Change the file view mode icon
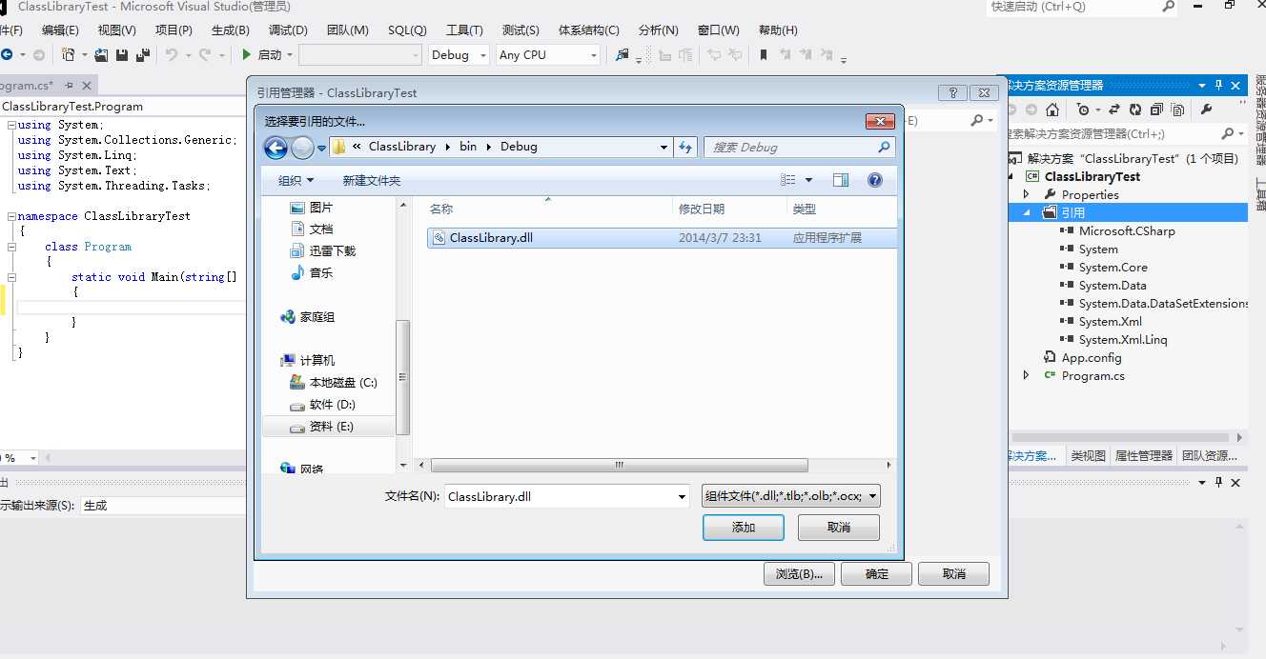 (787, 180)
